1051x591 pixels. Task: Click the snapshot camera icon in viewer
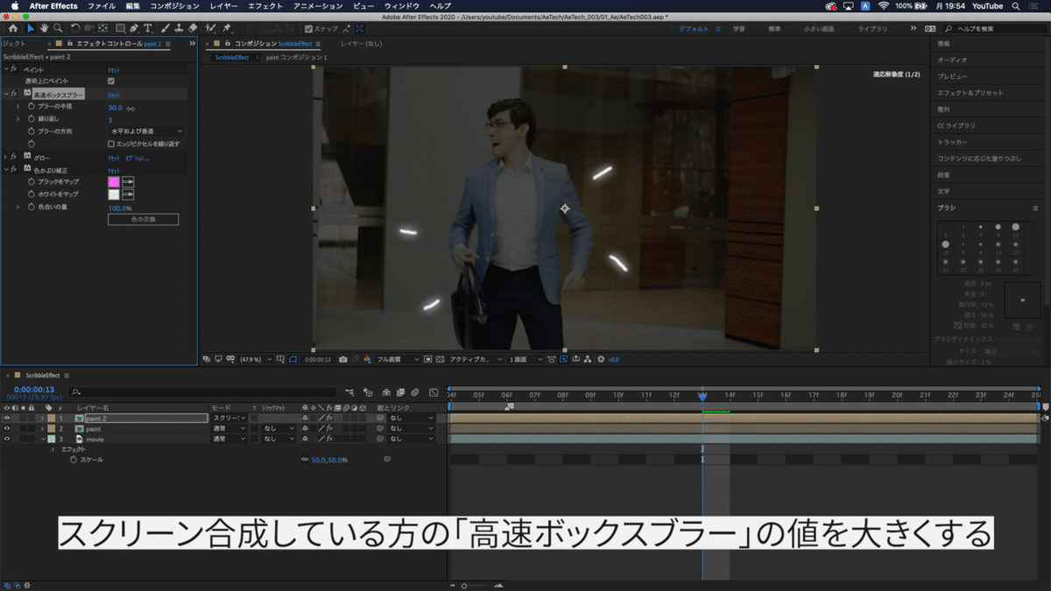(343, 359)
